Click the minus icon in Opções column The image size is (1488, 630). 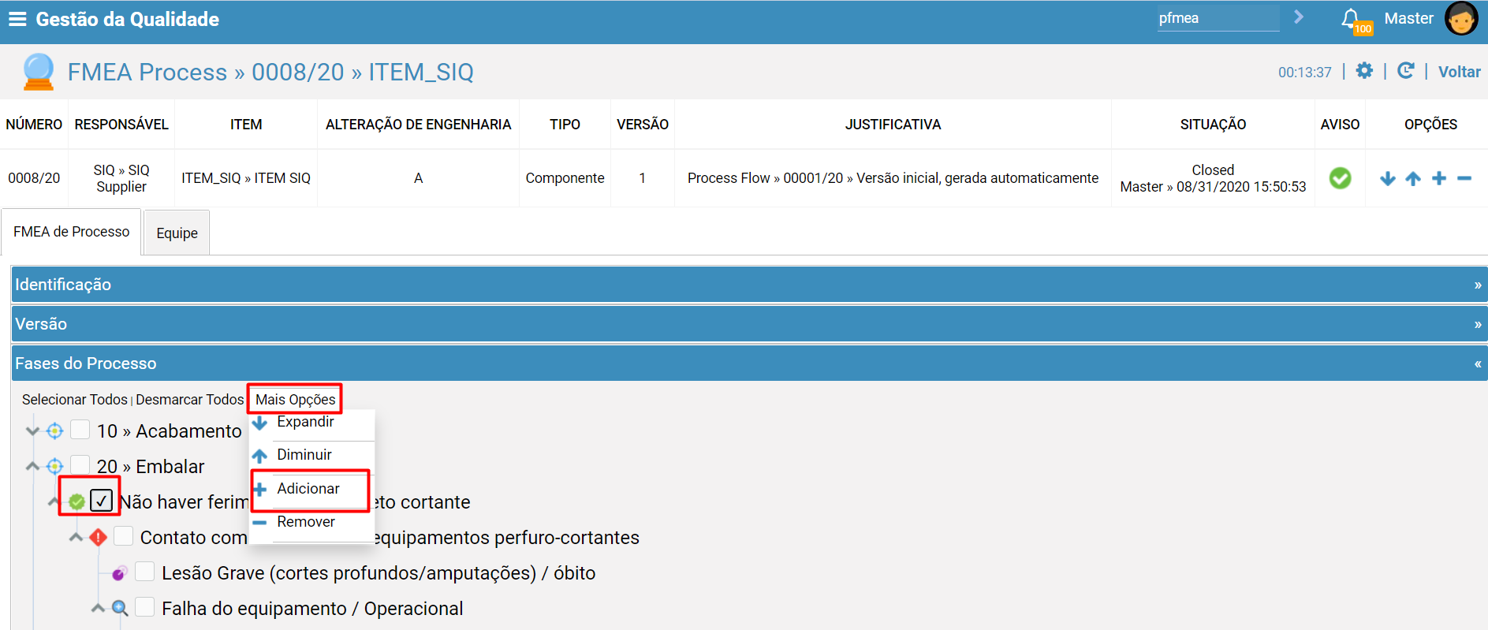click(x=1464, y=179)
